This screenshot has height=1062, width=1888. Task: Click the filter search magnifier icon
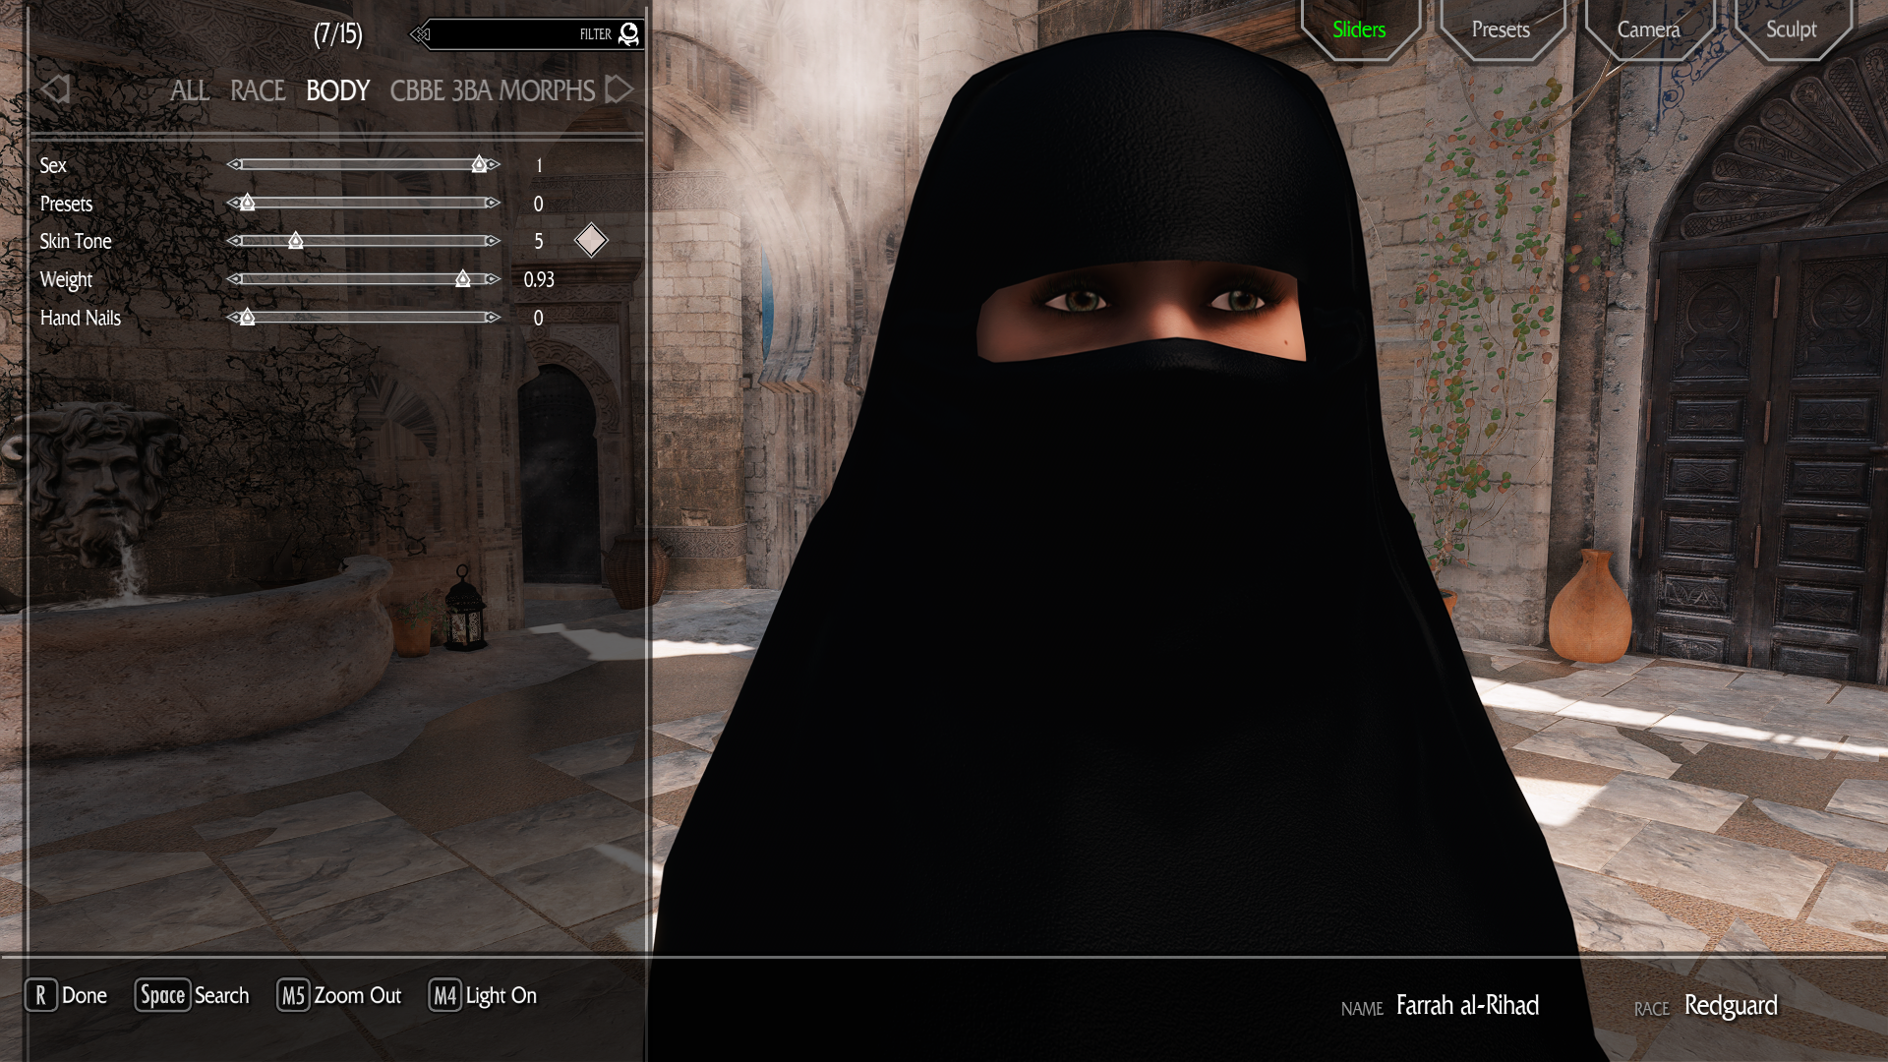628,34
